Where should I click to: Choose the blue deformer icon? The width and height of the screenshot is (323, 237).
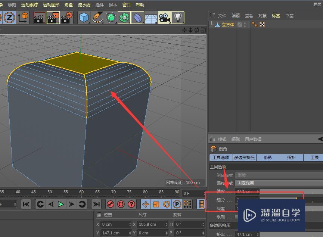(x=137, y=18)
